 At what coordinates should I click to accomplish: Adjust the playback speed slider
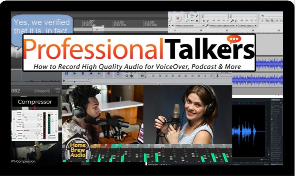tap(78, 81)
